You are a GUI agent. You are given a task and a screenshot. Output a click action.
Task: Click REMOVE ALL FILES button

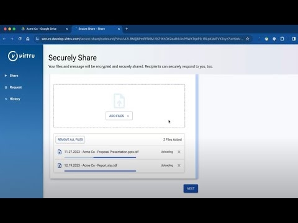click(x=70, y=139)
